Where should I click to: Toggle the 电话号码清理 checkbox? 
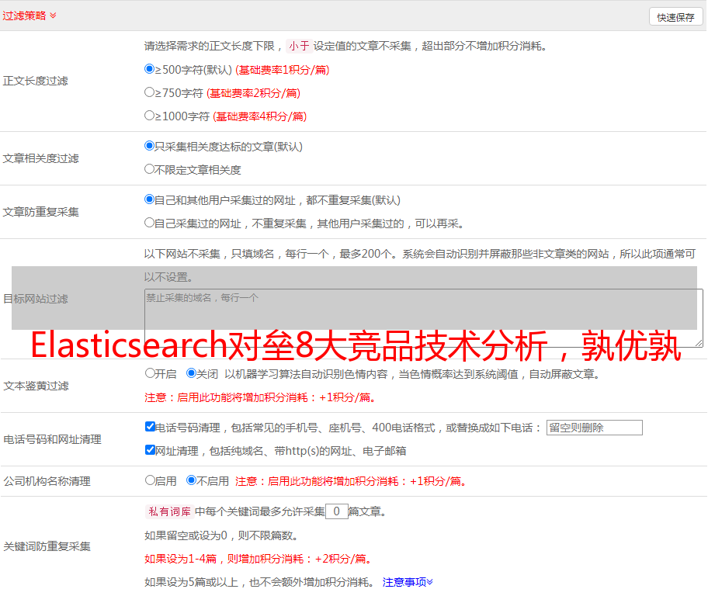click(x=150, y=427)
